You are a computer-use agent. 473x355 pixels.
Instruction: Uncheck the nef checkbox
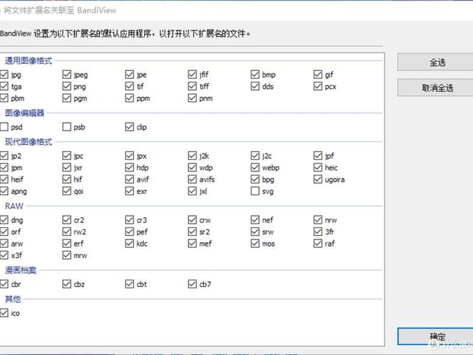point(255,220)
